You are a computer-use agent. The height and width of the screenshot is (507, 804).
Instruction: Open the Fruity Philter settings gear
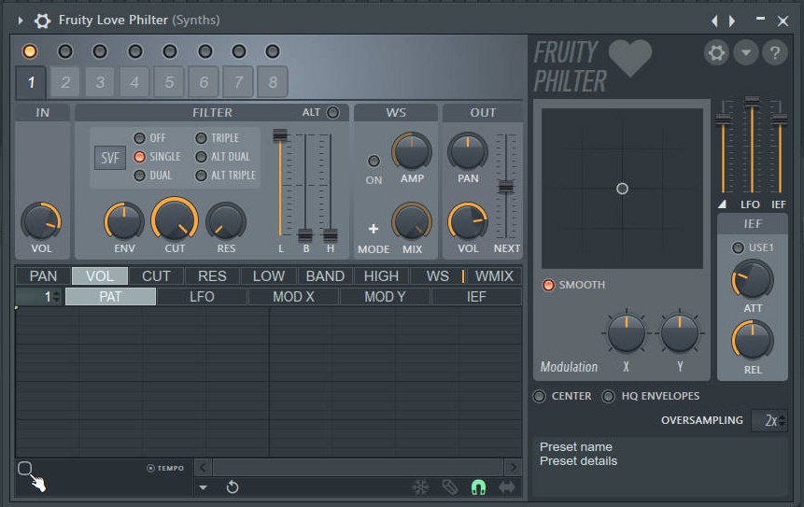click(716, 52)
